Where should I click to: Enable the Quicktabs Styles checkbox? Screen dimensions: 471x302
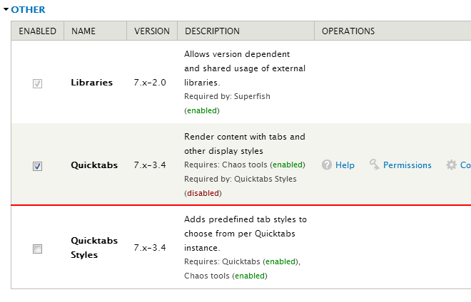point(37,249)
